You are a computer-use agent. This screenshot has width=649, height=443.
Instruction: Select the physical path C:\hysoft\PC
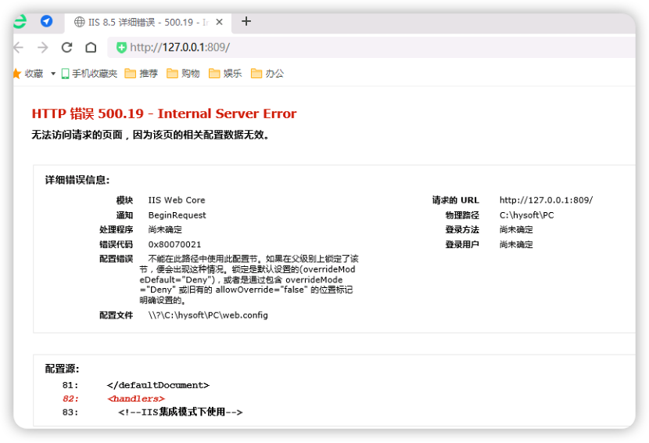point(526,215)
